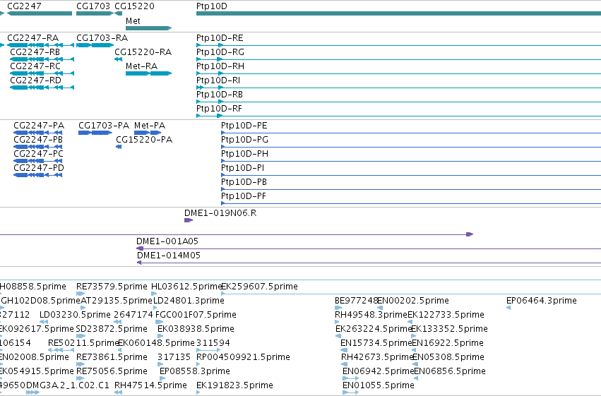Click the HL03612.5prime EST

tap(154, 294)
